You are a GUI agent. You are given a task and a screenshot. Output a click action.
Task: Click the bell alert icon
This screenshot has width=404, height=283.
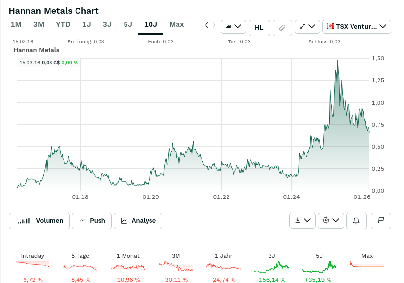click(356, 221)
